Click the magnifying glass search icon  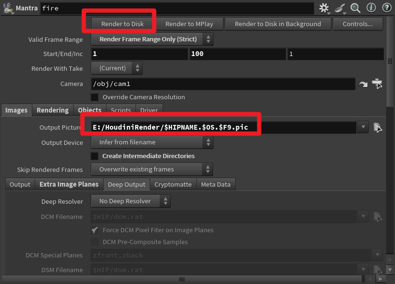(x=355, y=8)
